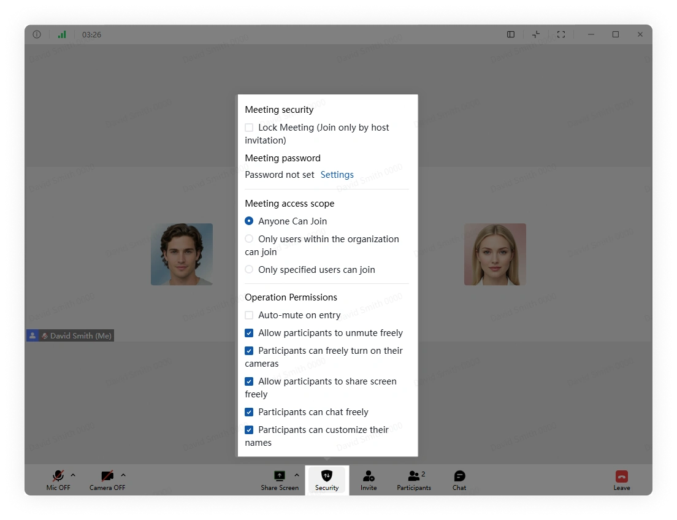Select the male participant's video thumbnail
677x520 pixels.
pyautogui.click(x=182, y=254)
